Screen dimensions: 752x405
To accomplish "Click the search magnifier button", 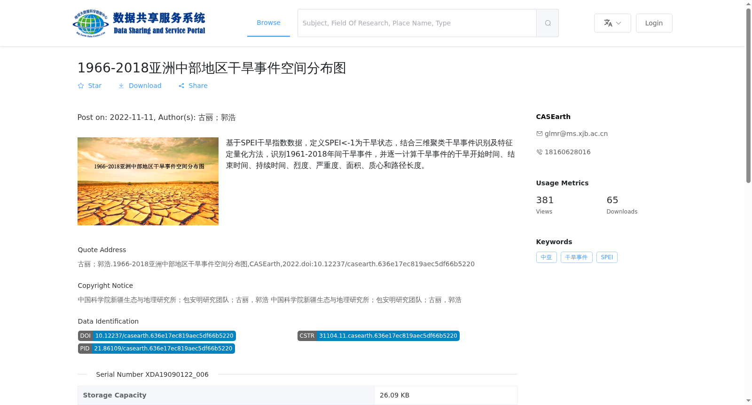I will 548,23.
